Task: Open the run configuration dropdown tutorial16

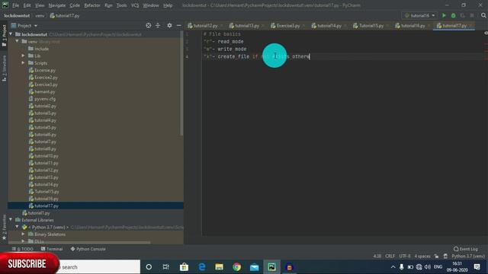Action: 420,15
